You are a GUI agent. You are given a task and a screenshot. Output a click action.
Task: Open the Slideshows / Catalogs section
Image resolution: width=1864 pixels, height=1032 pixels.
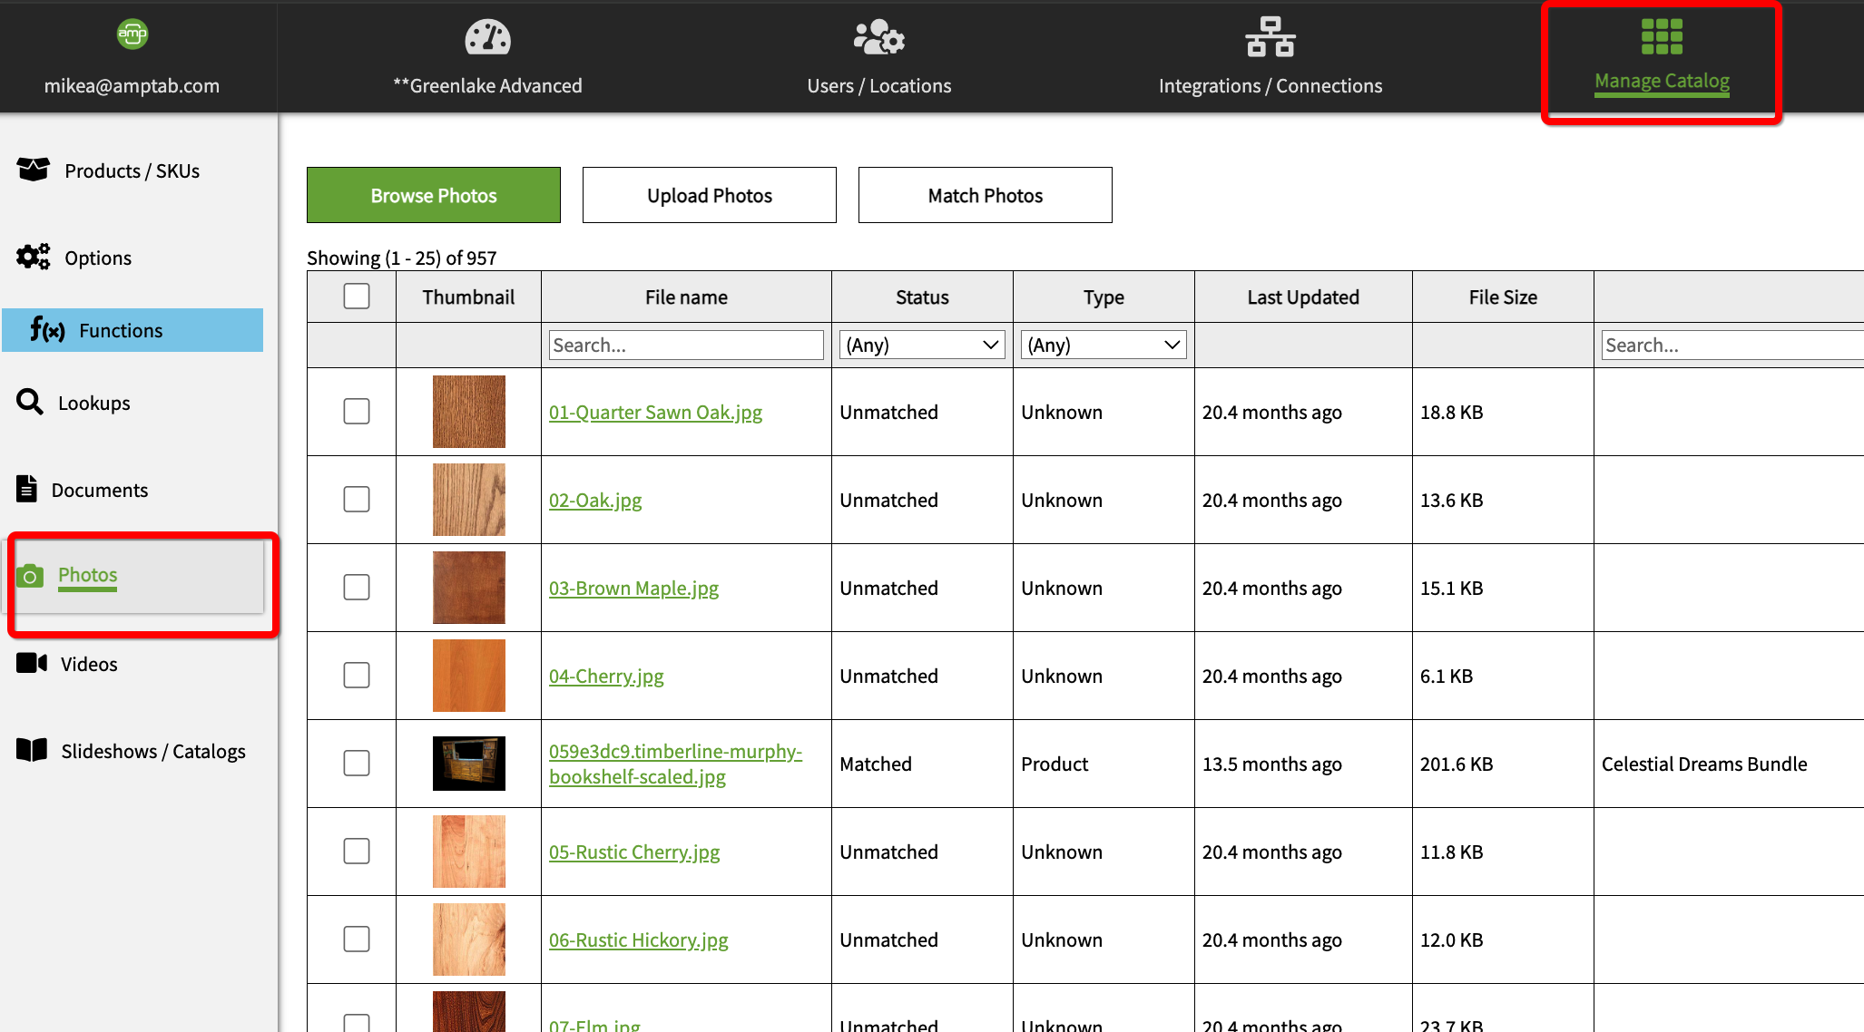point(152,751)
